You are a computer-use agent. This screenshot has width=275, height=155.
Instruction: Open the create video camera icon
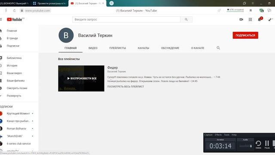(241, 19)
